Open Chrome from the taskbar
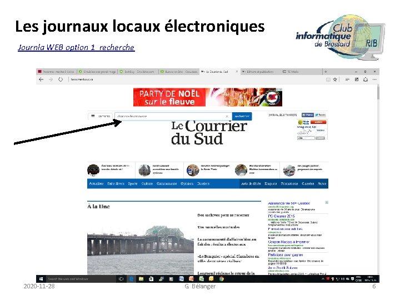400x300 pixels. tap(222, 279)
